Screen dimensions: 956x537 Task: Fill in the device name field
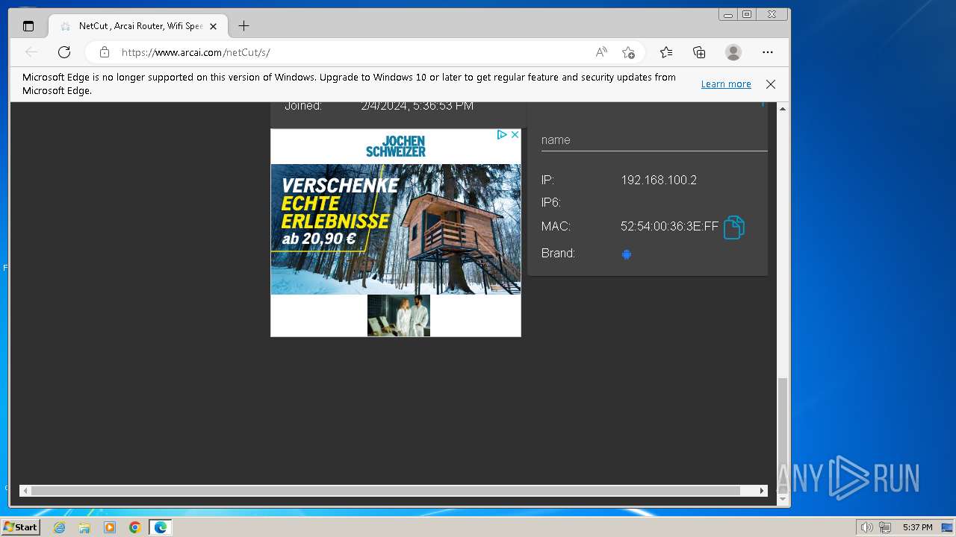coord(654,140)
